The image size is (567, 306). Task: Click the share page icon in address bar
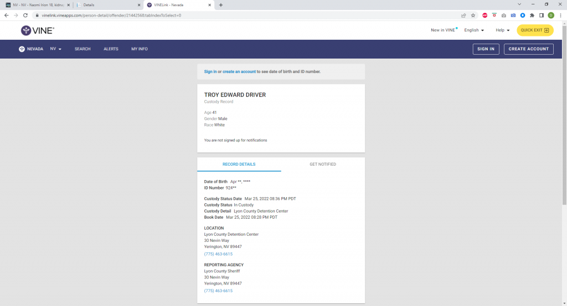pos(463,15)
